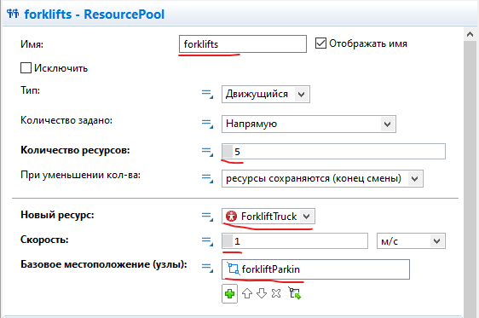Click the remove node X icon
479x318 pixels.
(276, 293)
